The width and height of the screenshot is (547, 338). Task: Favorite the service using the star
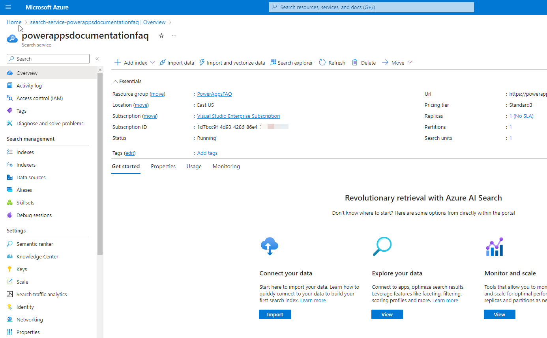(161, 35)
